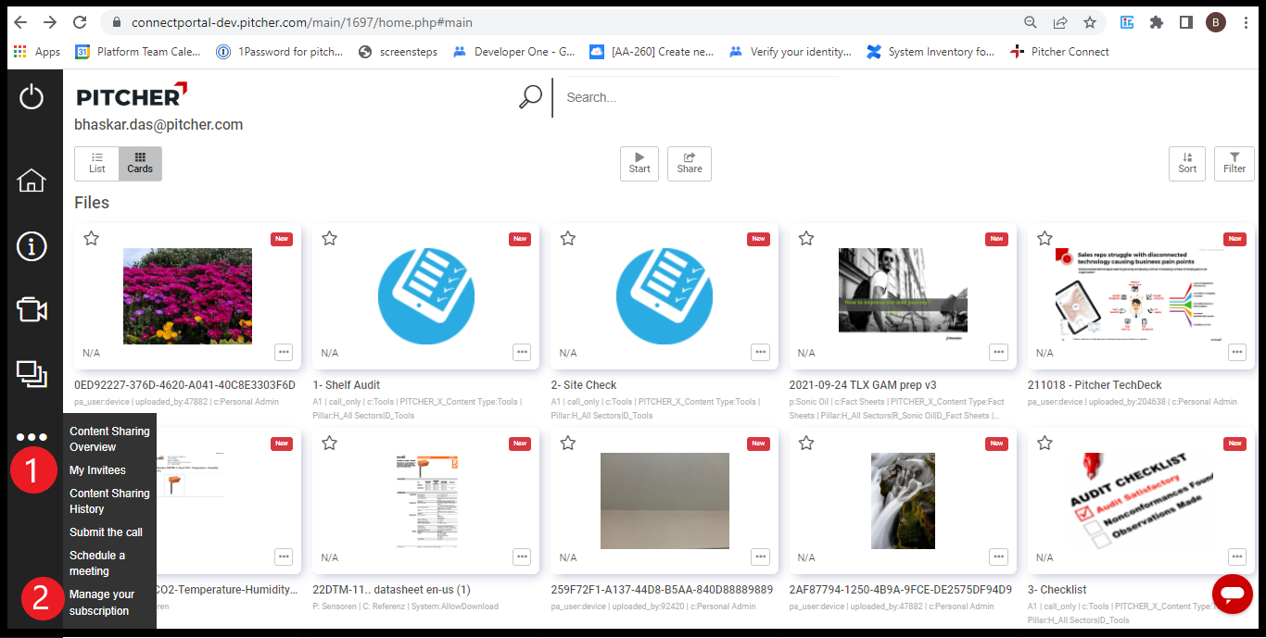
Task: Click the magnifying glass search icon
Action: coord(529,96)
